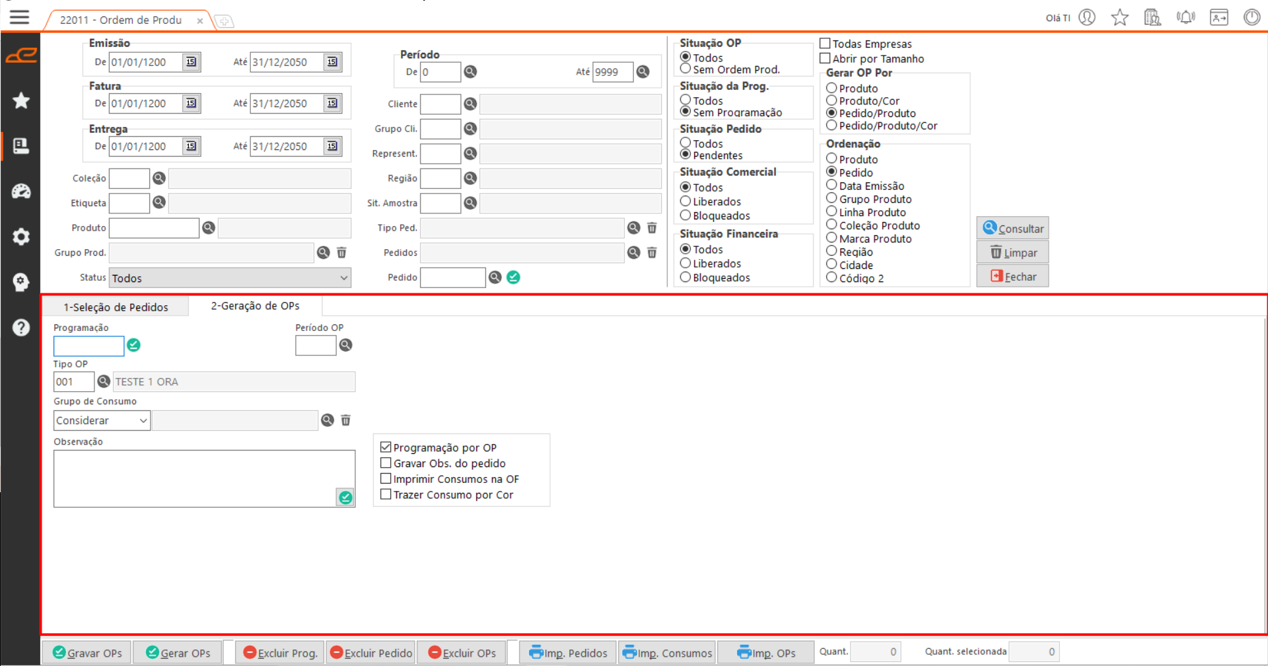The width and height of the screenshot is (1268, 666).
Task: Click the favorites star in sidebar
Action: [21, 100]
